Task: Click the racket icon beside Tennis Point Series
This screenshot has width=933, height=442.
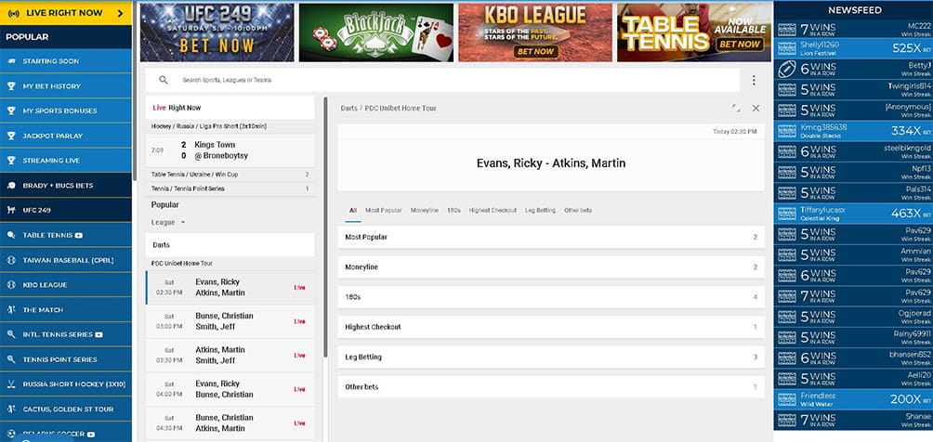Action: coord(11,359)
